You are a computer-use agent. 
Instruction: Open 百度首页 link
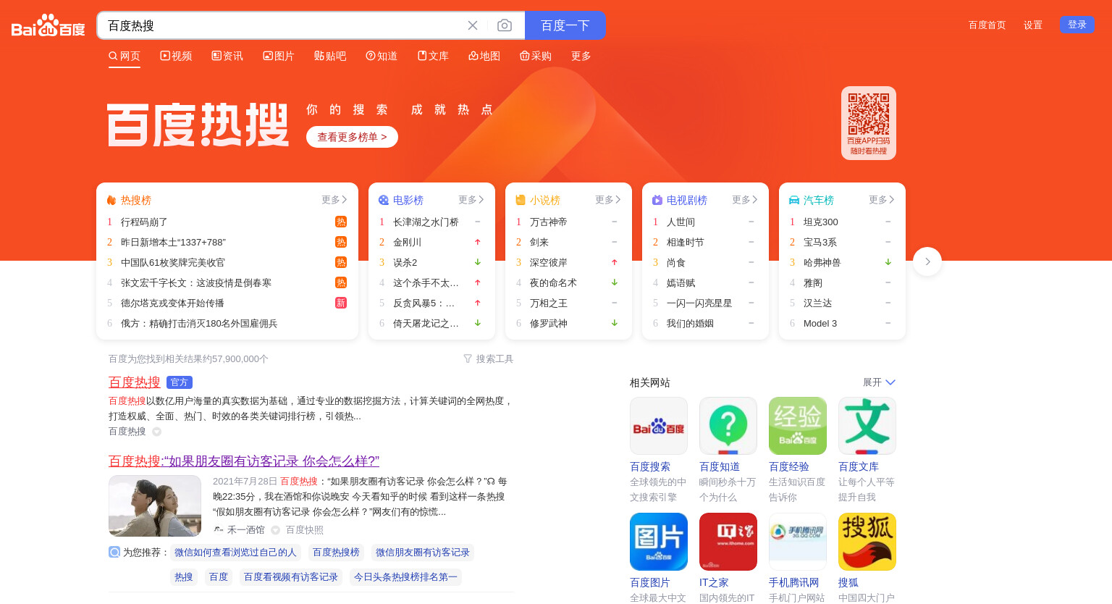click(987, 25)
